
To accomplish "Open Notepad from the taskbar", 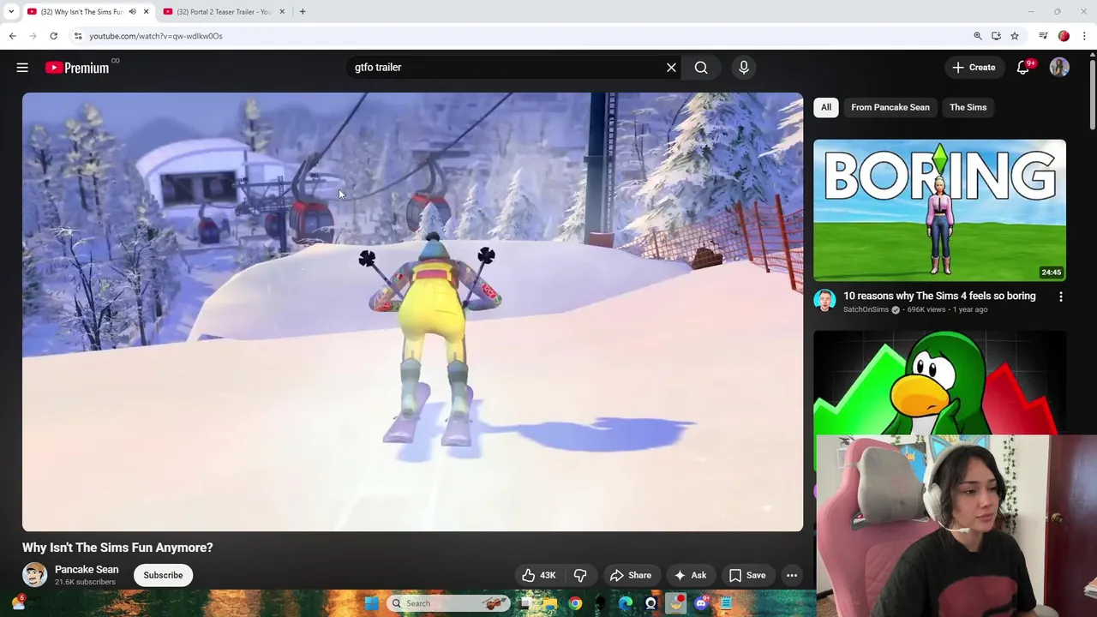I will pos(726,603).
